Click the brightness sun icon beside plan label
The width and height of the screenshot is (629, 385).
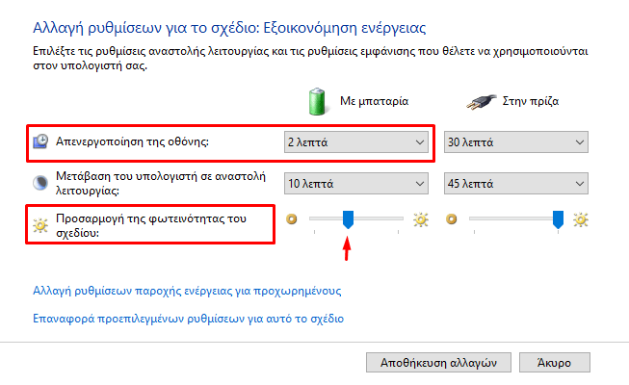(x=40, y=225)
